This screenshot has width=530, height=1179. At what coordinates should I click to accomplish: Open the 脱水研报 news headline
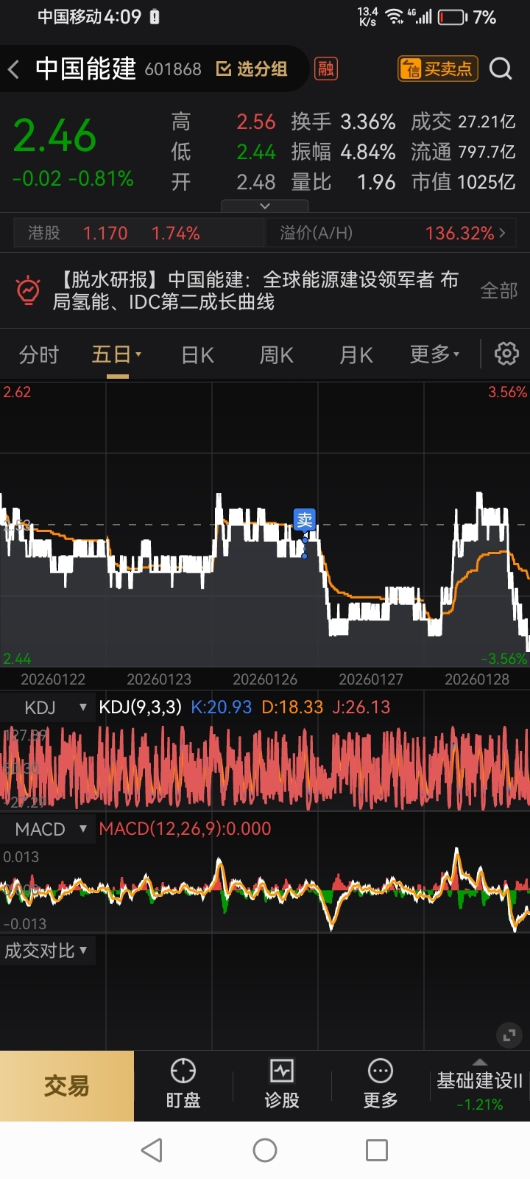pyautogui.click(x=255, y=290)
